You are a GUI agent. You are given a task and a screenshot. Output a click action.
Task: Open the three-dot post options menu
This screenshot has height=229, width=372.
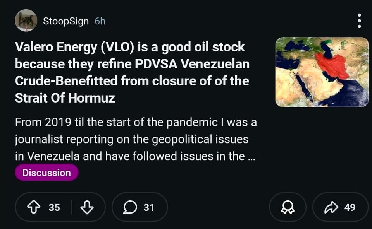click(359, 21)
